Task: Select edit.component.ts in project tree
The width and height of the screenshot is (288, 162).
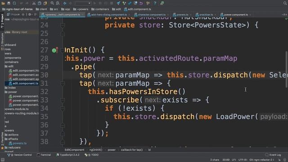Action: point(23,83)
